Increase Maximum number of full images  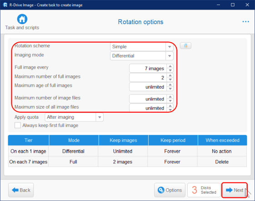coord(170,75)
